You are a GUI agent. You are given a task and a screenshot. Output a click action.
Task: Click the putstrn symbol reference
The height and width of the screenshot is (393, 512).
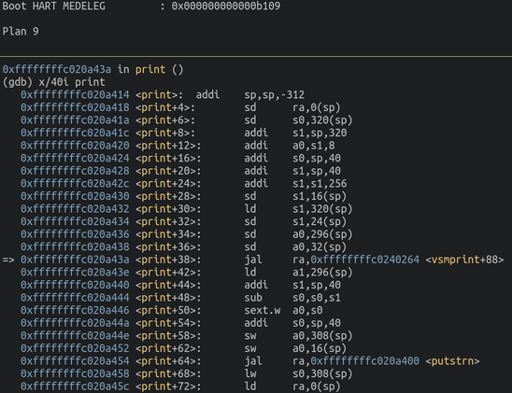[x=452, y=361]
